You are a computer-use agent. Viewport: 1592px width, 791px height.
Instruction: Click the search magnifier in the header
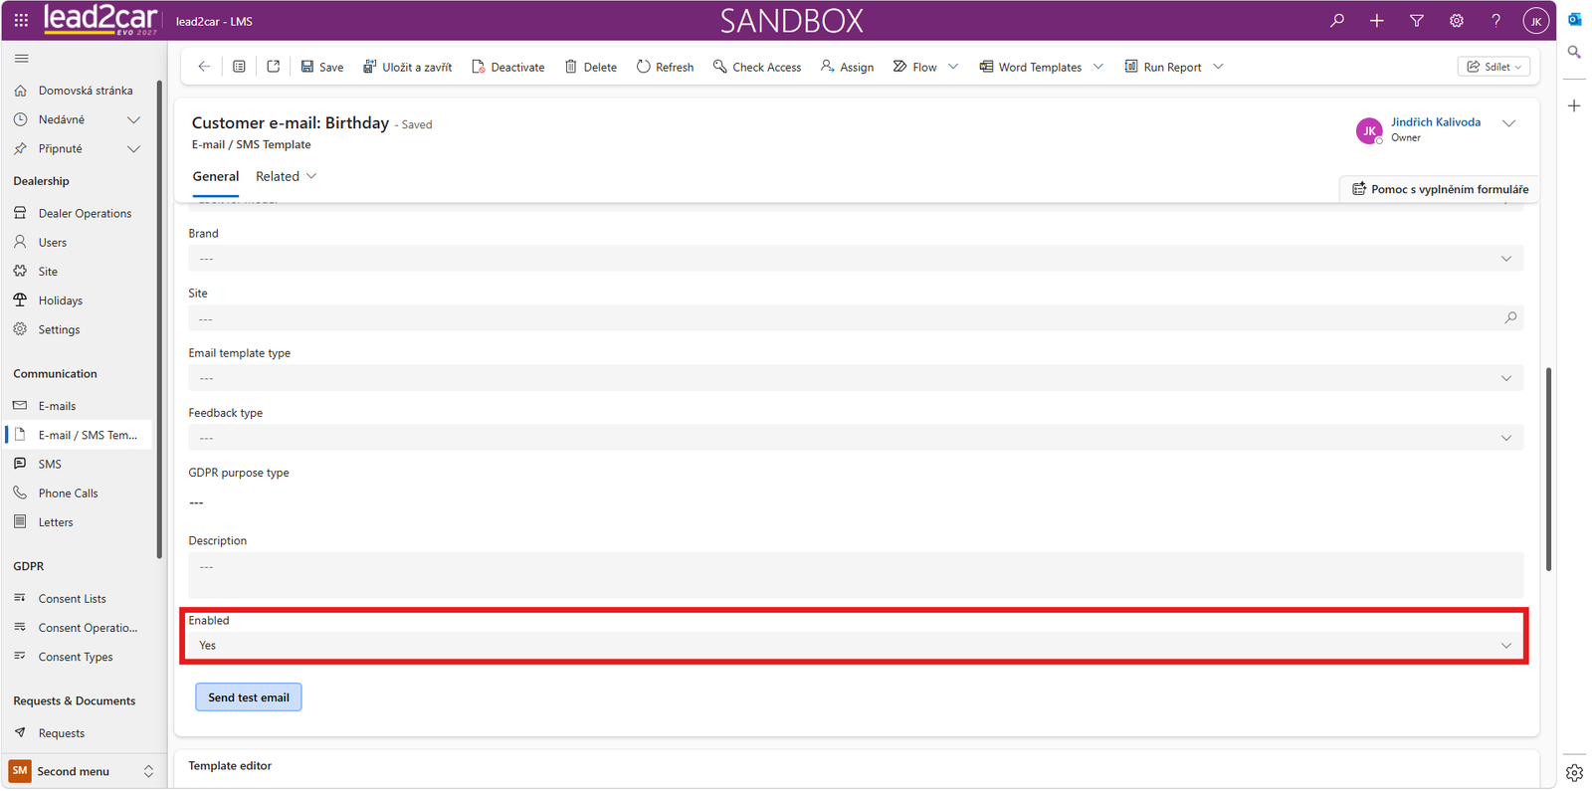(1337, 20)
